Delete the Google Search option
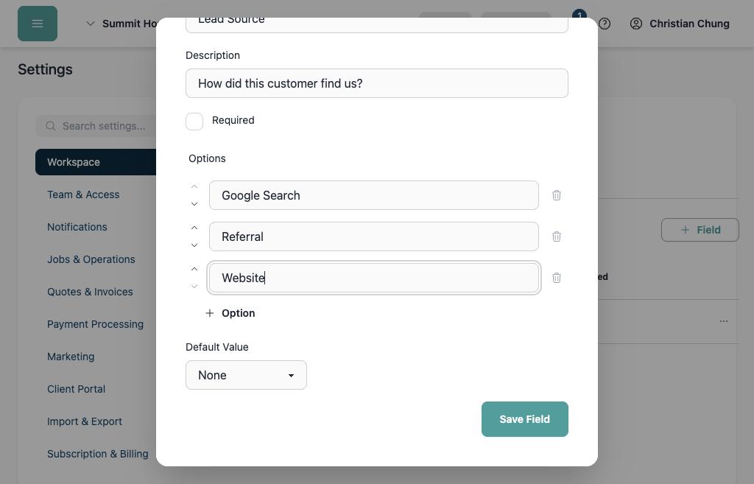754x484 pixels. pos(557,195)
